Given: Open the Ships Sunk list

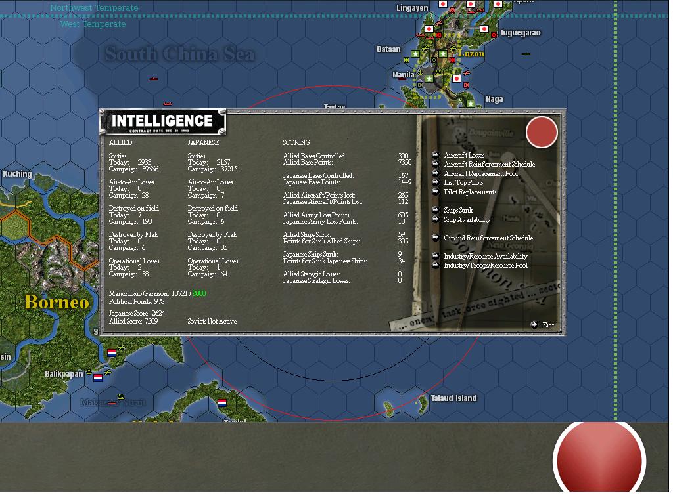Looking at the screenshot, I should [458, 210].
